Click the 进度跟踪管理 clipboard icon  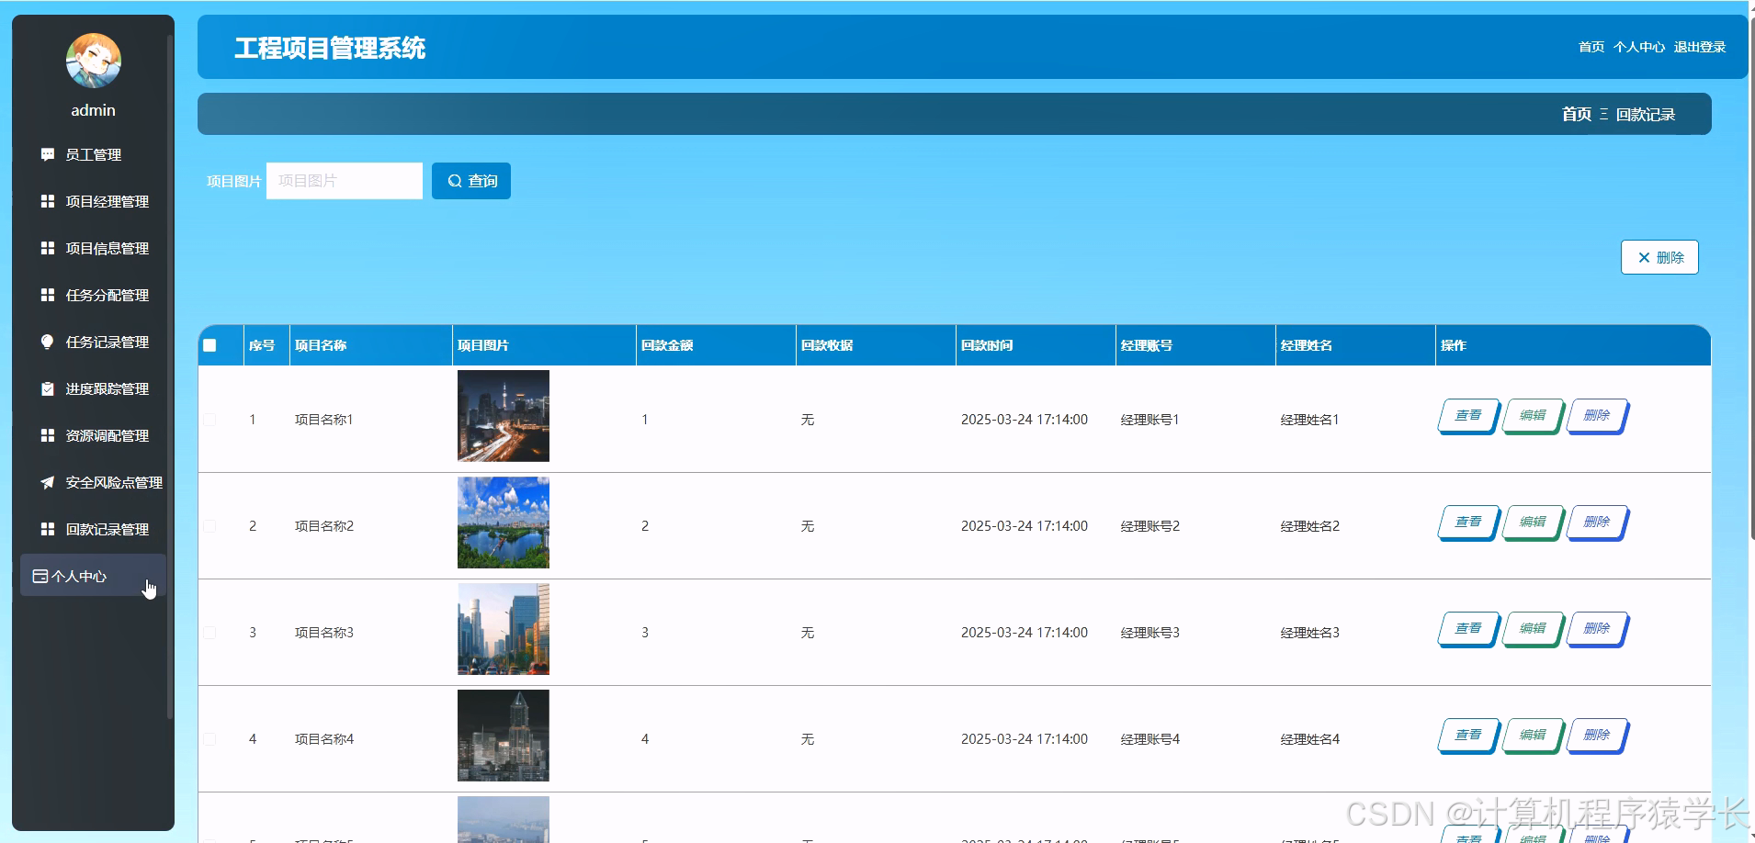click(48, 388)
